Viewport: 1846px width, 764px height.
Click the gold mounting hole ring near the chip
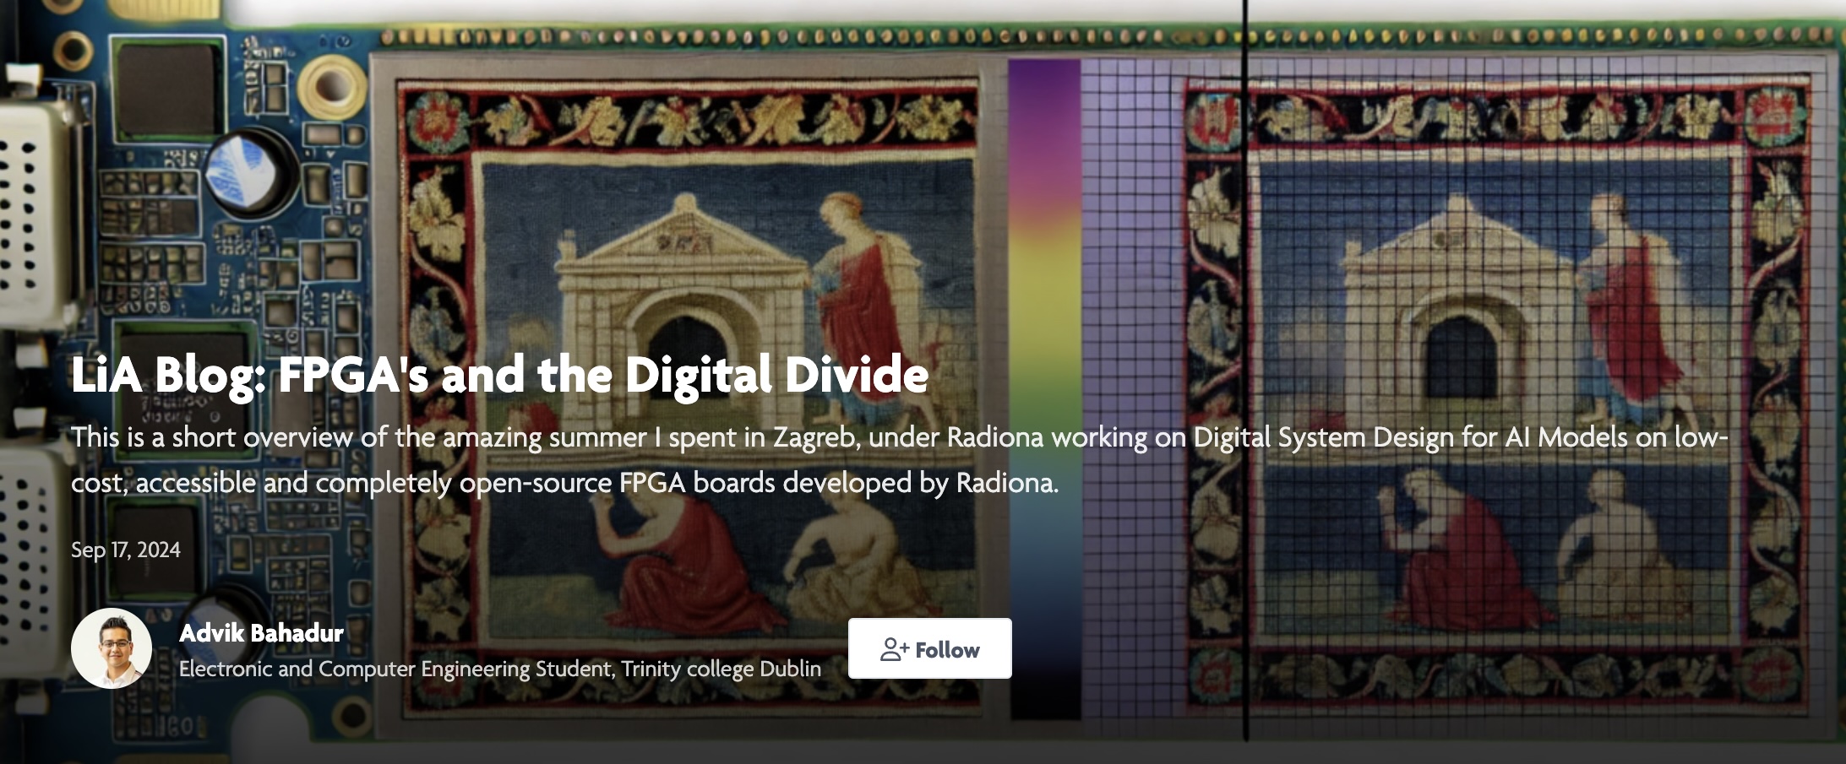click(x=324, y=85)
